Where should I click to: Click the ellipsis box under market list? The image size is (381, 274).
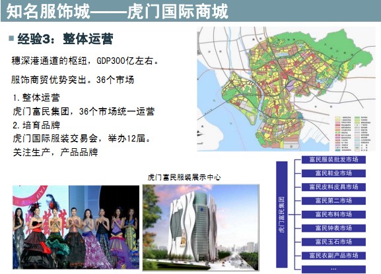coord(333,269)
